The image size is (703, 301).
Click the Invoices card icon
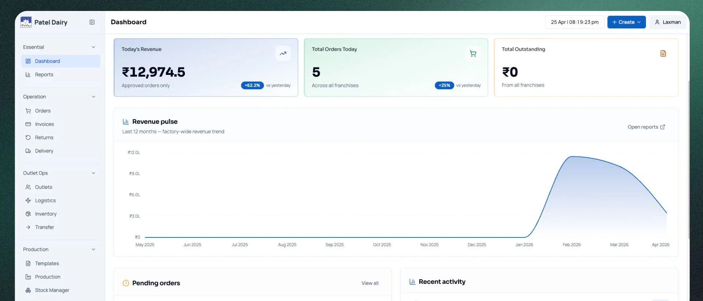(28, 124)
